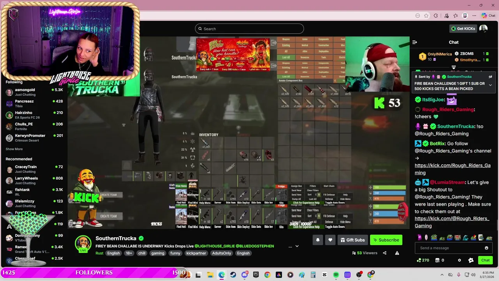499x281 pixels.
Task: Open LarryWheels in Recommended list
Action: 34,180
